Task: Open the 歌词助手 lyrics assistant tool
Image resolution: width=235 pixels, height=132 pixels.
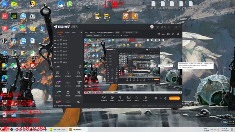Action: click(x=78, y=94)
